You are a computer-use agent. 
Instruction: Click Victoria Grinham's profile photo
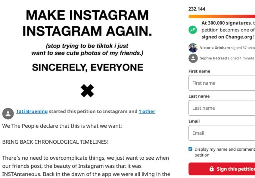(x=193, y=48)
